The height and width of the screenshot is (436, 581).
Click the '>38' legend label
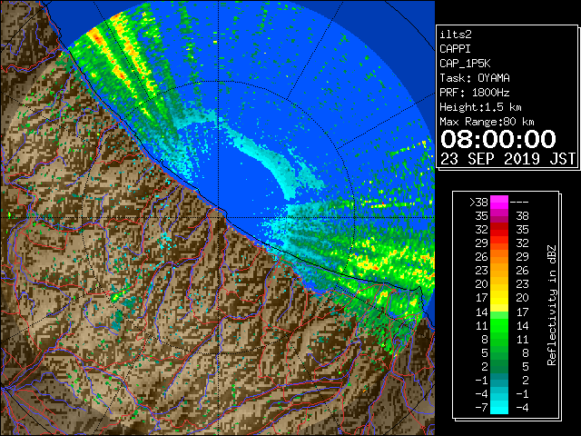pos(478,203)
